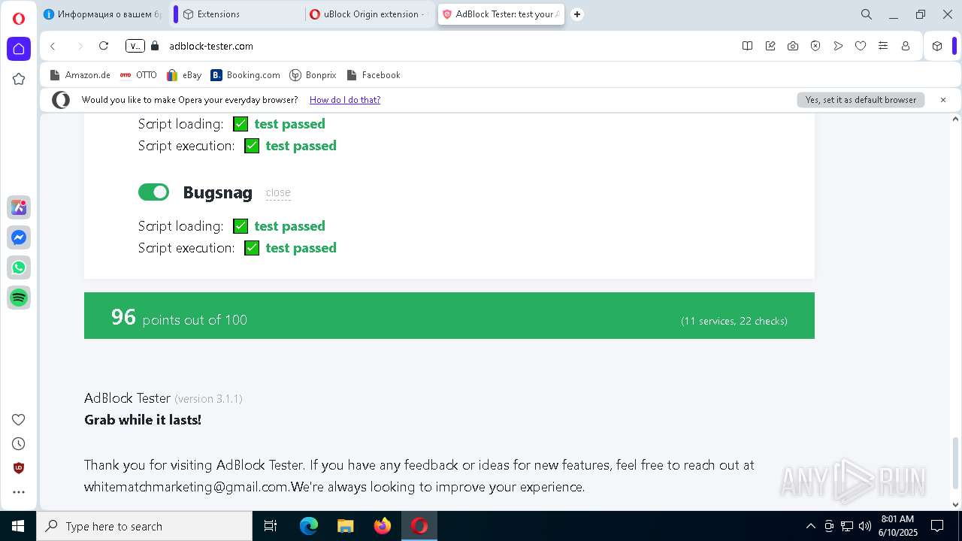Open History clock icon in sidebar

coord(19,443)
